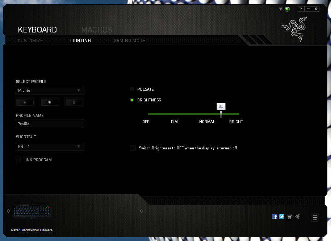331x241 pixels.
Task: Switch to the KEYBOARD tab
Action: pos(37,30)
